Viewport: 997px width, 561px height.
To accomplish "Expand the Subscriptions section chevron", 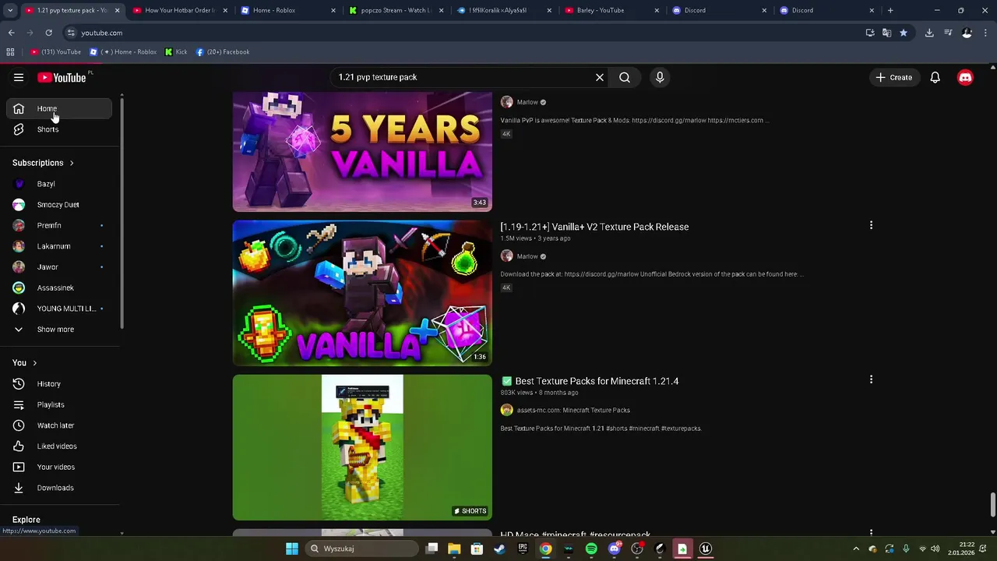I will pyautogui.click(x=71, y=163).
